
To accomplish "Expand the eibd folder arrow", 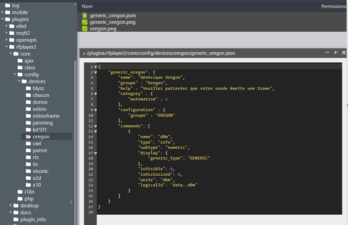I will (x=7, y=26).
